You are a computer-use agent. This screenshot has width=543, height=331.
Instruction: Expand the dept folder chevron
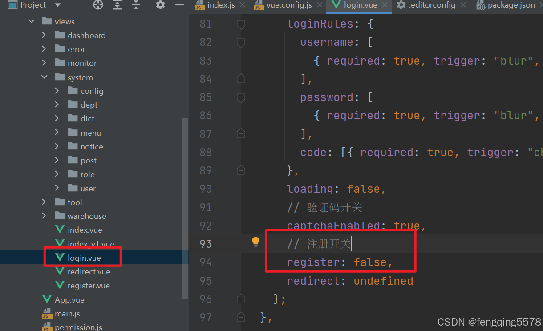57,105
